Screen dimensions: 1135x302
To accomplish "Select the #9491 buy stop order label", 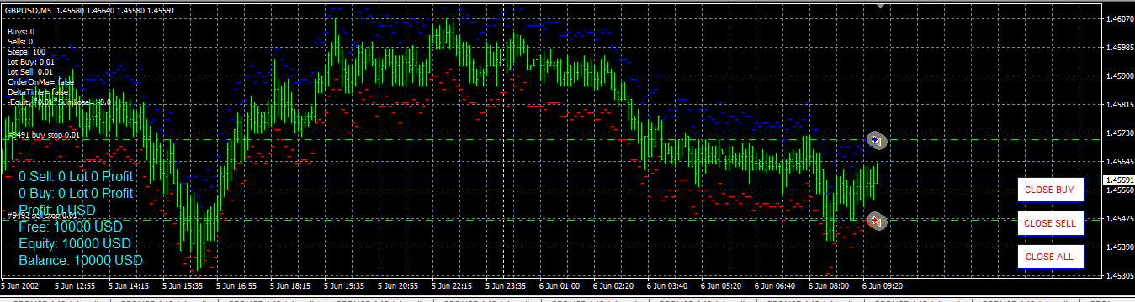I will pos(44,134).
